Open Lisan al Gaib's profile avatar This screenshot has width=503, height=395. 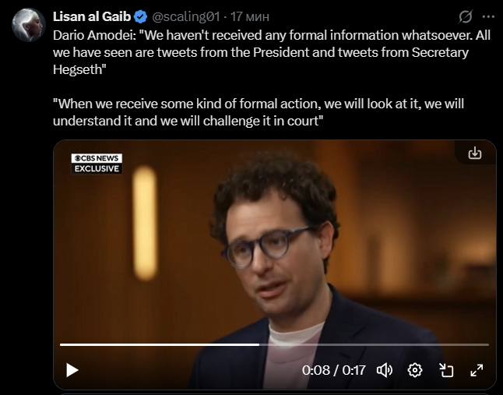[x=29, y=25]
